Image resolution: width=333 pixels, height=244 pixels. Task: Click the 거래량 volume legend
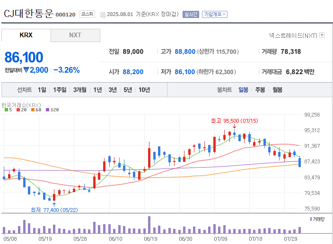click(317, 219)
